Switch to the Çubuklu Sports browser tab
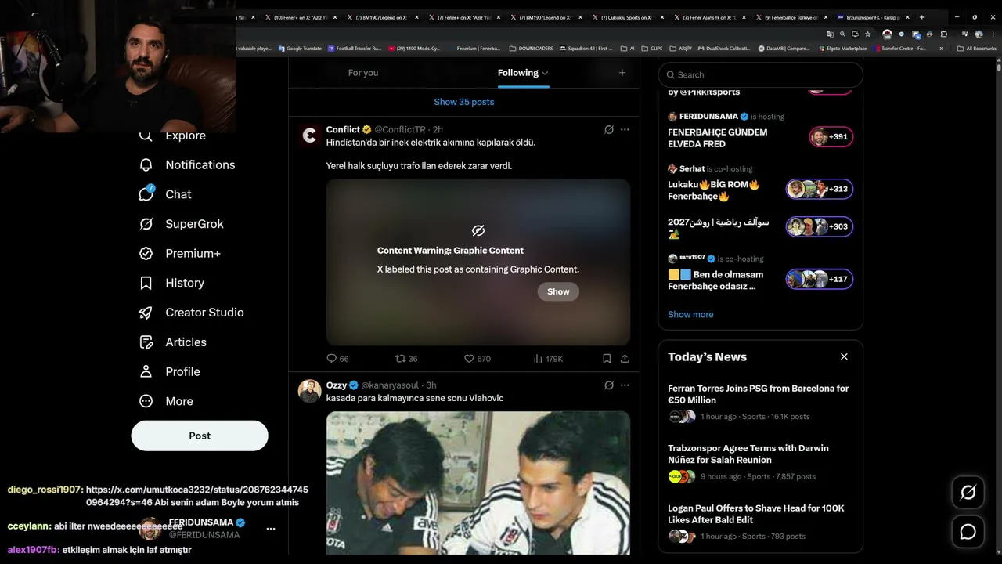The height and width of the screenshot is (564, 1002). coord(629,17)
